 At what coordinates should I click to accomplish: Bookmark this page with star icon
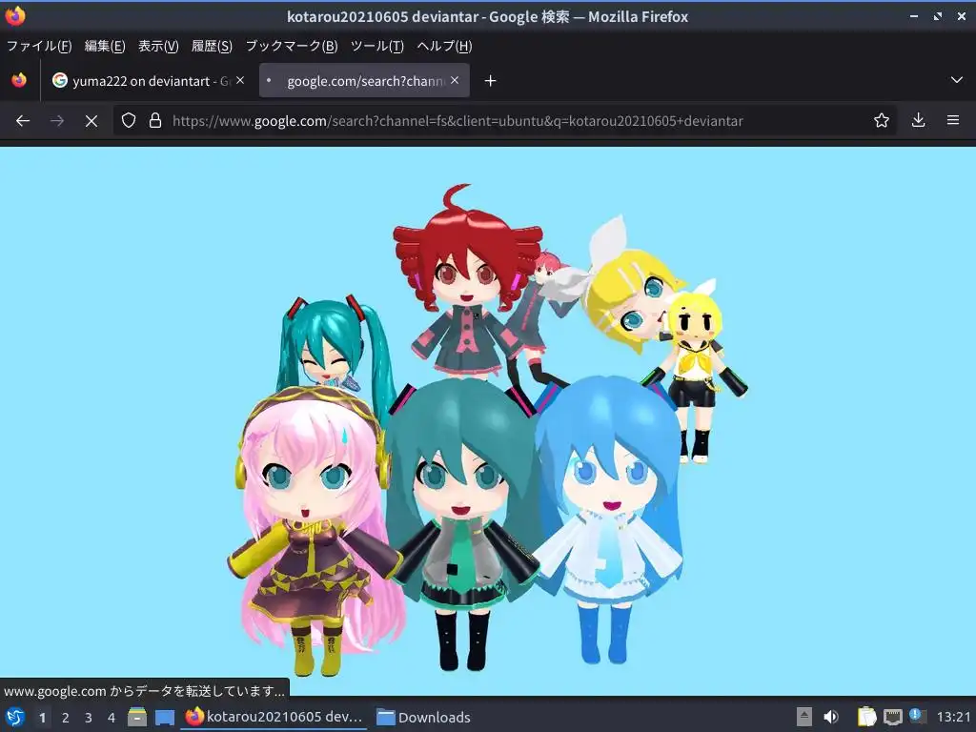(882, 121)
